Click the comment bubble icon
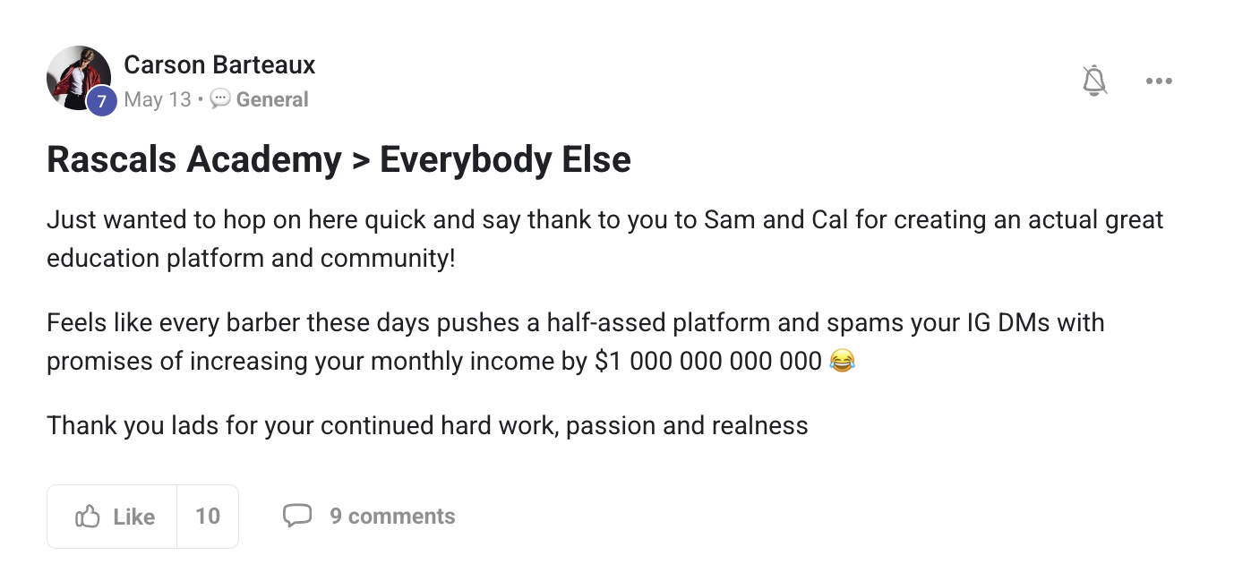 [297, 516]
